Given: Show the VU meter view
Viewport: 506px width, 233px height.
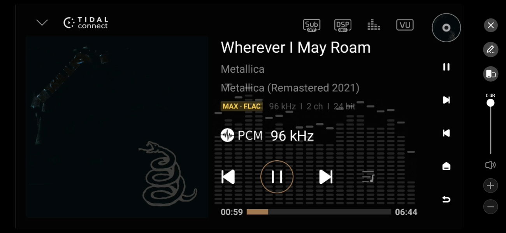Looking at the screenshot, I should click(x=405, y=25).
